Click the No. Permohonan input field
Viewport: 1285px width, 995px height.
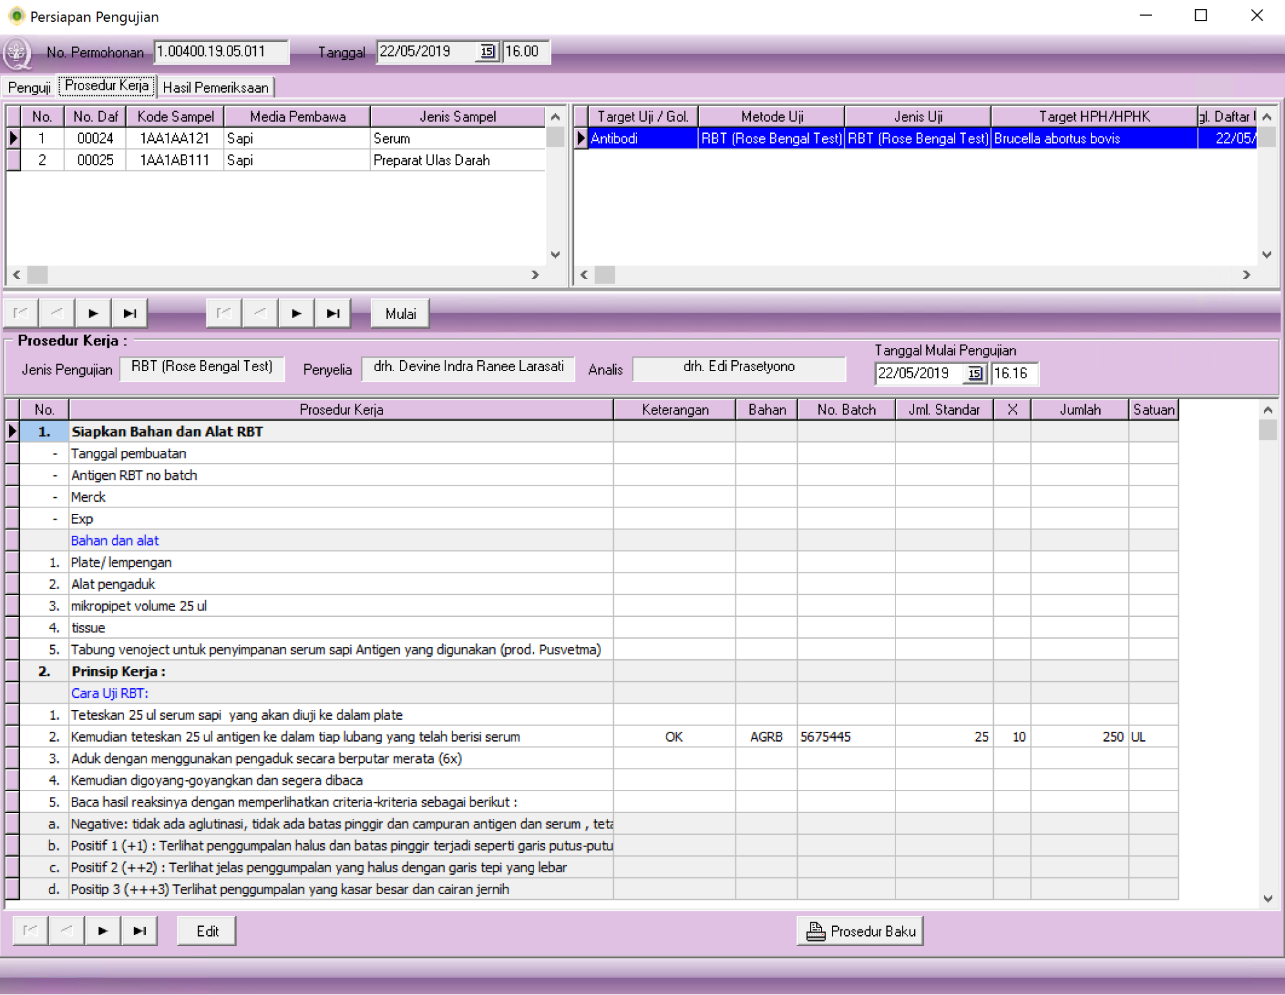tap(220, 51)
